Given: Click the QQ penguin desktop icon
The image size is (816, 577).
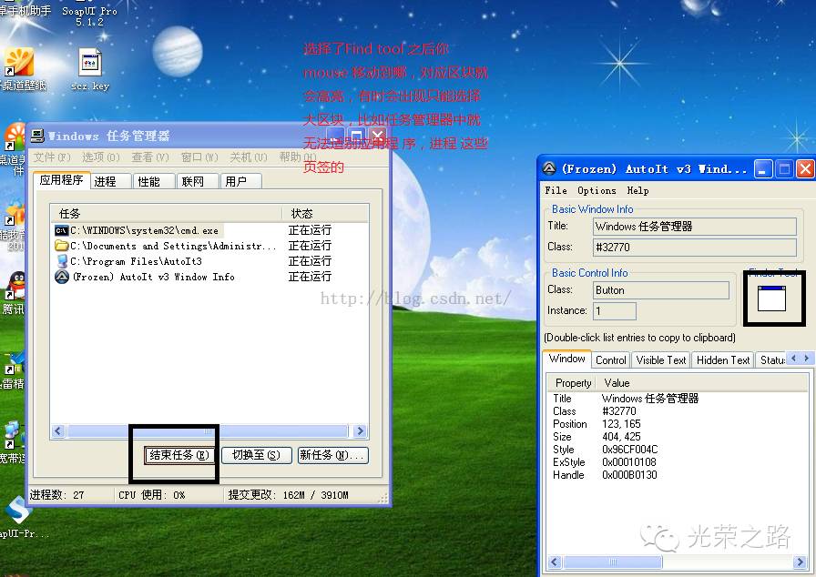Looking at the screenshot, I should (14, 288).
